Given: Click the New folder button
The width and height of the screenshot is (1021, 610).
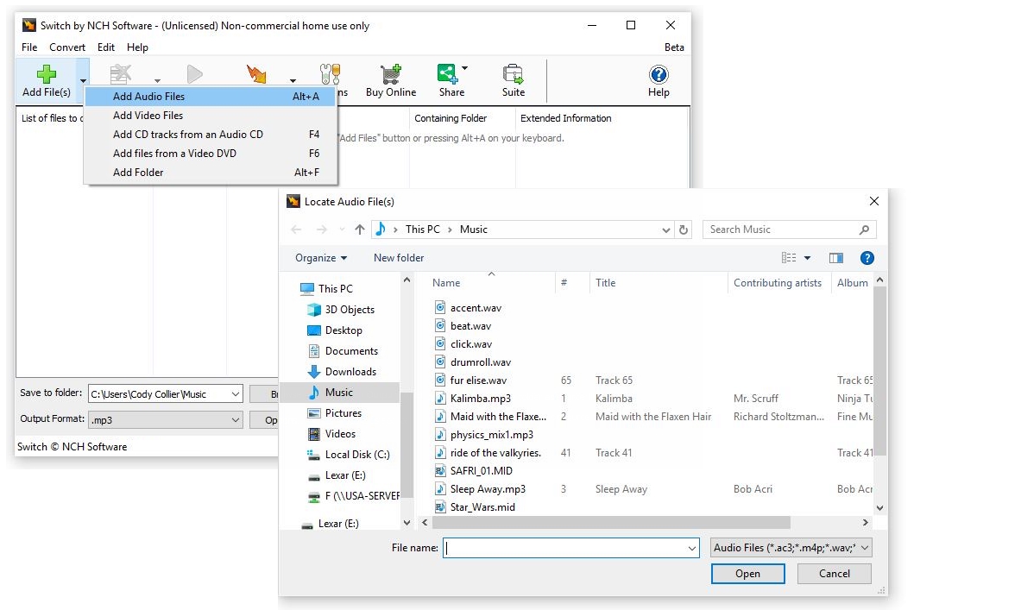Looking at the screenshot, I should click(x=399, y=257).
